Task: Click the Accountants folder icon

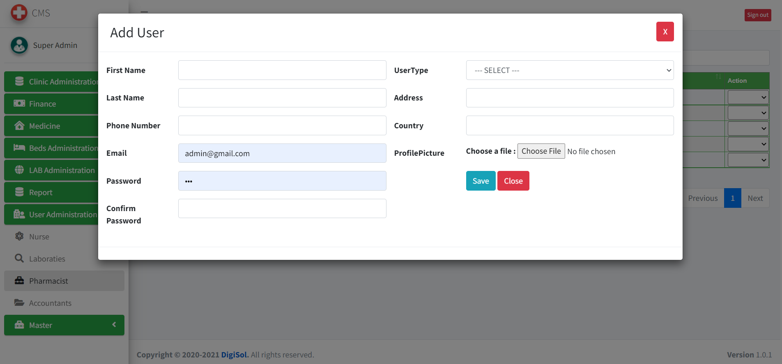Action: [19, 303]
